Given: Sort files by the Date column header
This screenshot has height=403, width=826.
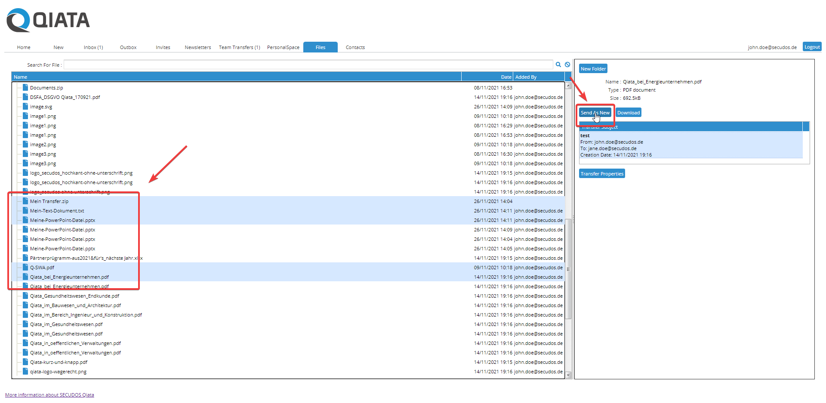Looking at the screenshot, I should 506,77.
